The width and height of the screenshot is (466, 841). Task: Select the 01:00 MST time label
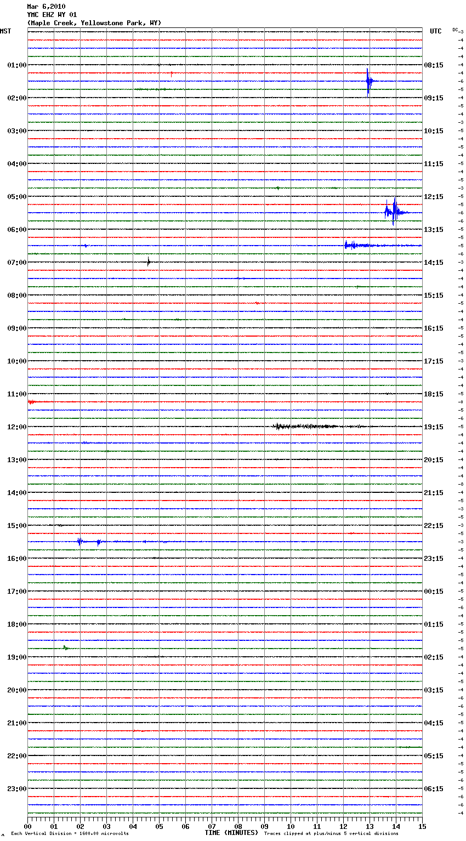point(17,65)
